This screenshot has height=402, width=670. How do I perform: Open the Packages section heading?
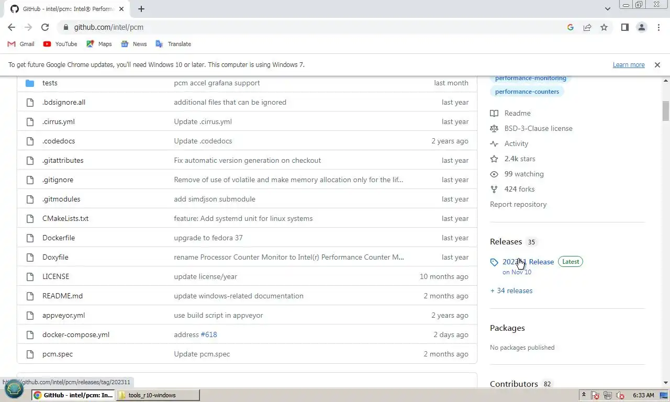(x=507, y=328)
